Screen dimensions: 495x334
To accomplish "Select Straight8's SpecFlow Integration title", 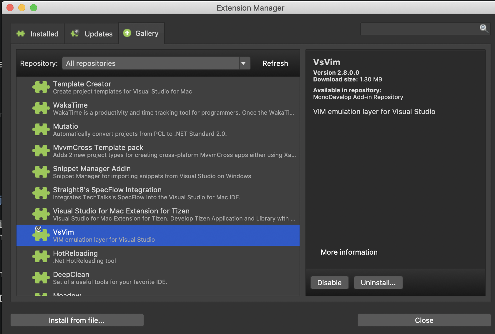I will [x=107, y=190].
